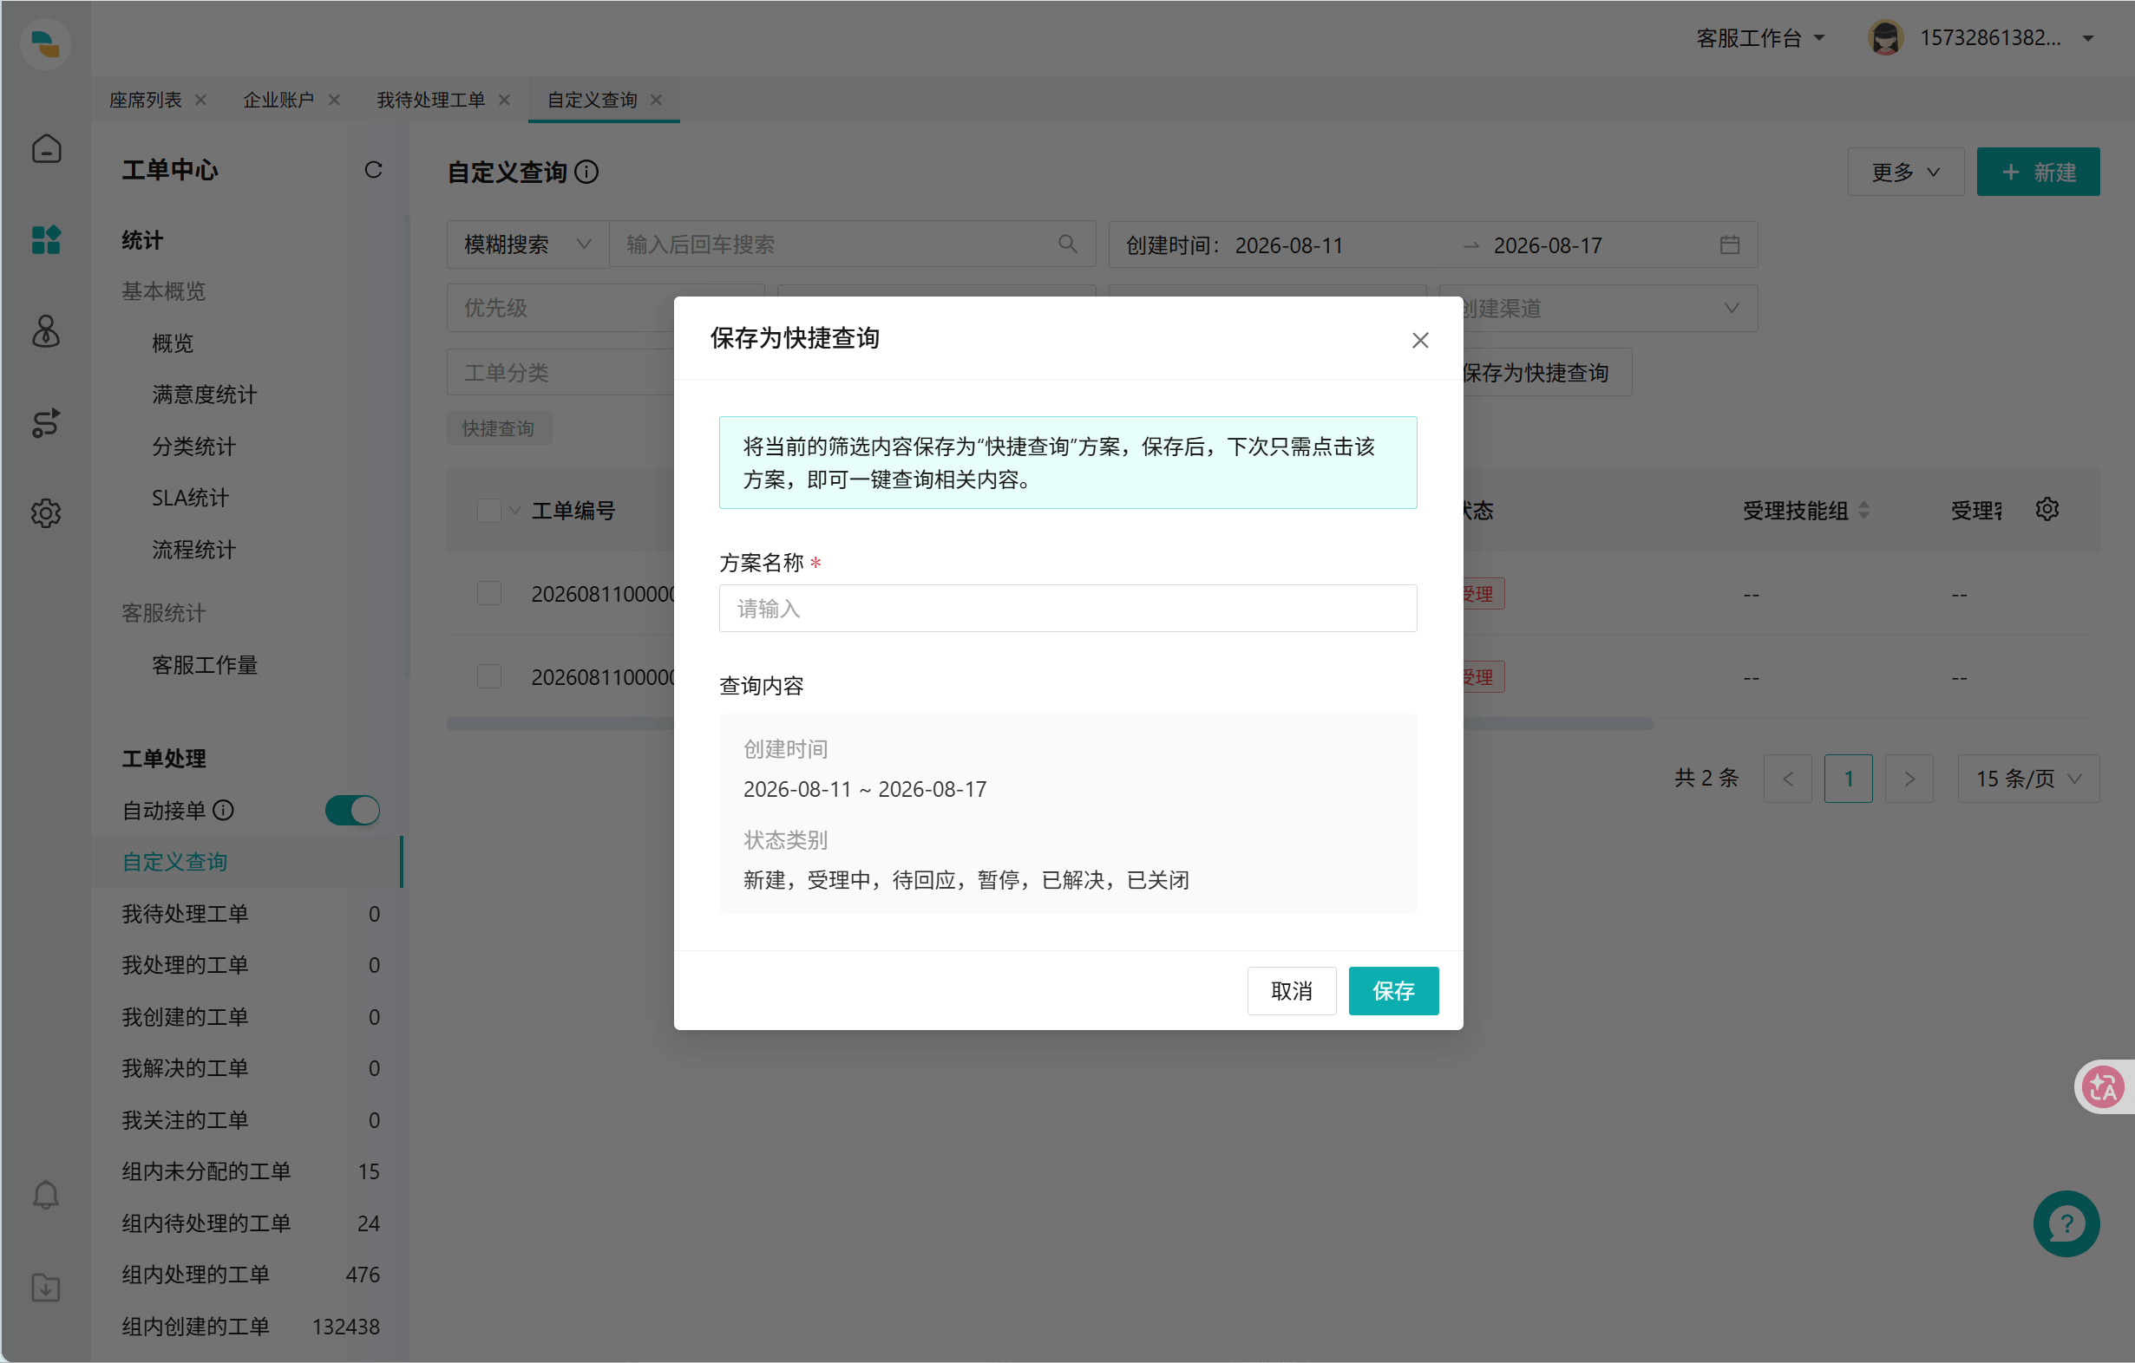2135x1363 pixels.
Task: Open SLA统计 in the sidebar
Action: (x=191, y=497)
